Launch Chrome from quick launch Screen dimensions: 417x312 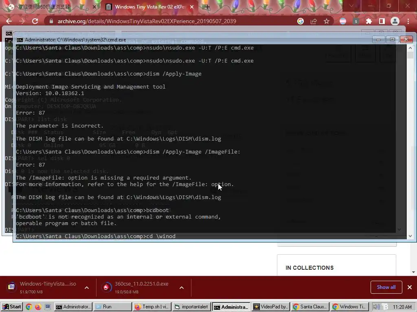29,307
